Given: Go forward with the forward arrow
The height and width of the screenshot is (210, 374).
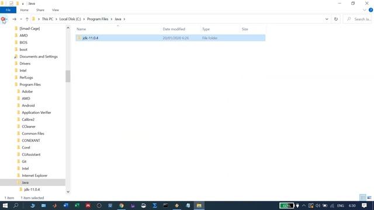Looking at the screenshot, I should (14, 19).
